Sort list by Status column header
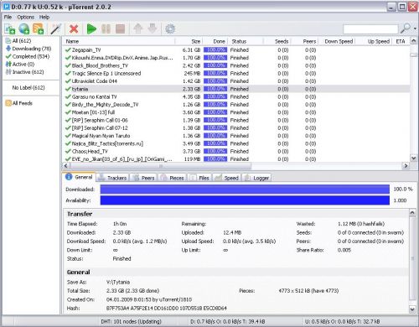Viewport: 419px width, 327px height. [246, 41]
